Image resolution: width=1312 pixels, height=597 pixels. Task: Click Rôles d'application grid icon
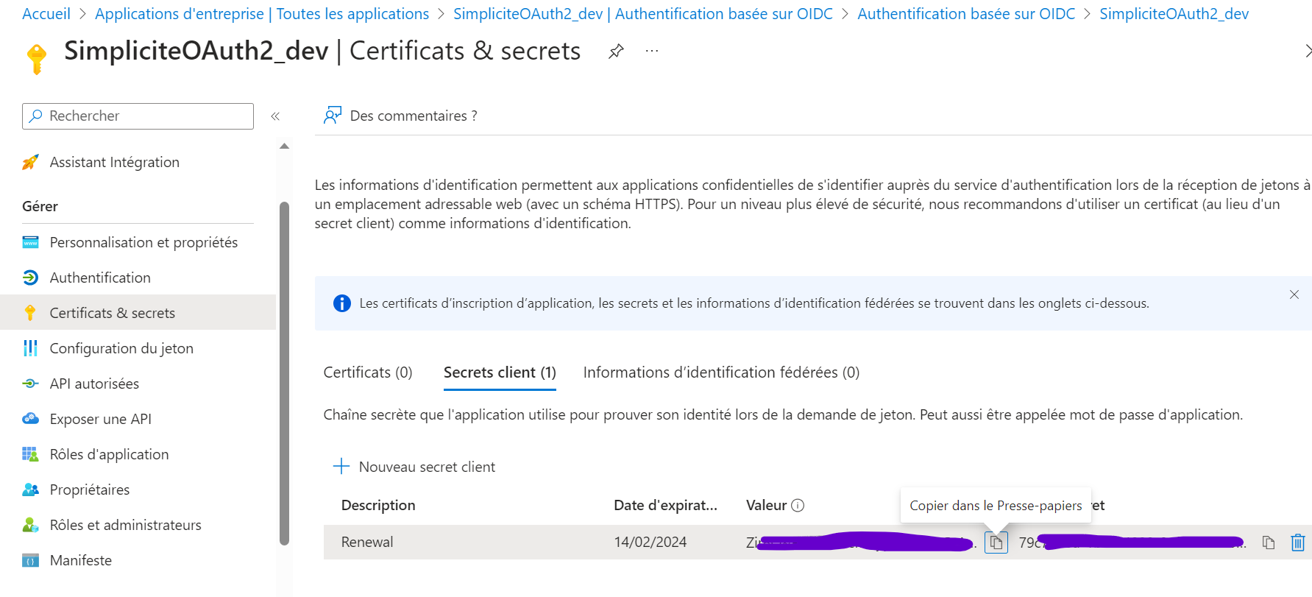pos(30,454)
